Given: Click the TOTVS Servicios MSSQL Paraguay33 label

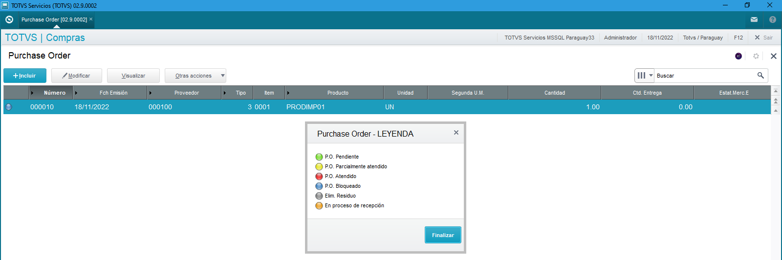Looking at the screenshot, I should (x=549, y=38).
